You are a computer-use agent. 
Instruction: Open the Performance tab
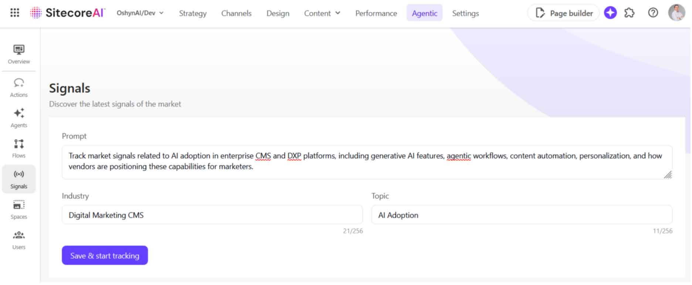[376, 13]
